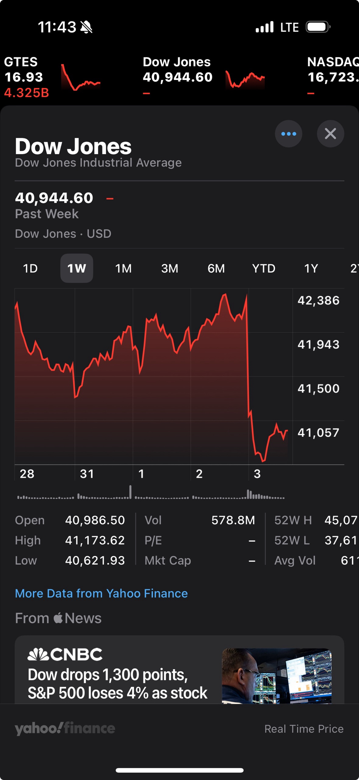359x780 pixels.
Task: Tap the Yahoo Finance logo
Action: 65,728
